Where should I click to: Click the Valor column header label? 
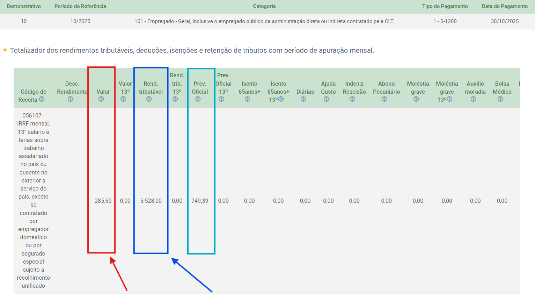click(103, 92)
